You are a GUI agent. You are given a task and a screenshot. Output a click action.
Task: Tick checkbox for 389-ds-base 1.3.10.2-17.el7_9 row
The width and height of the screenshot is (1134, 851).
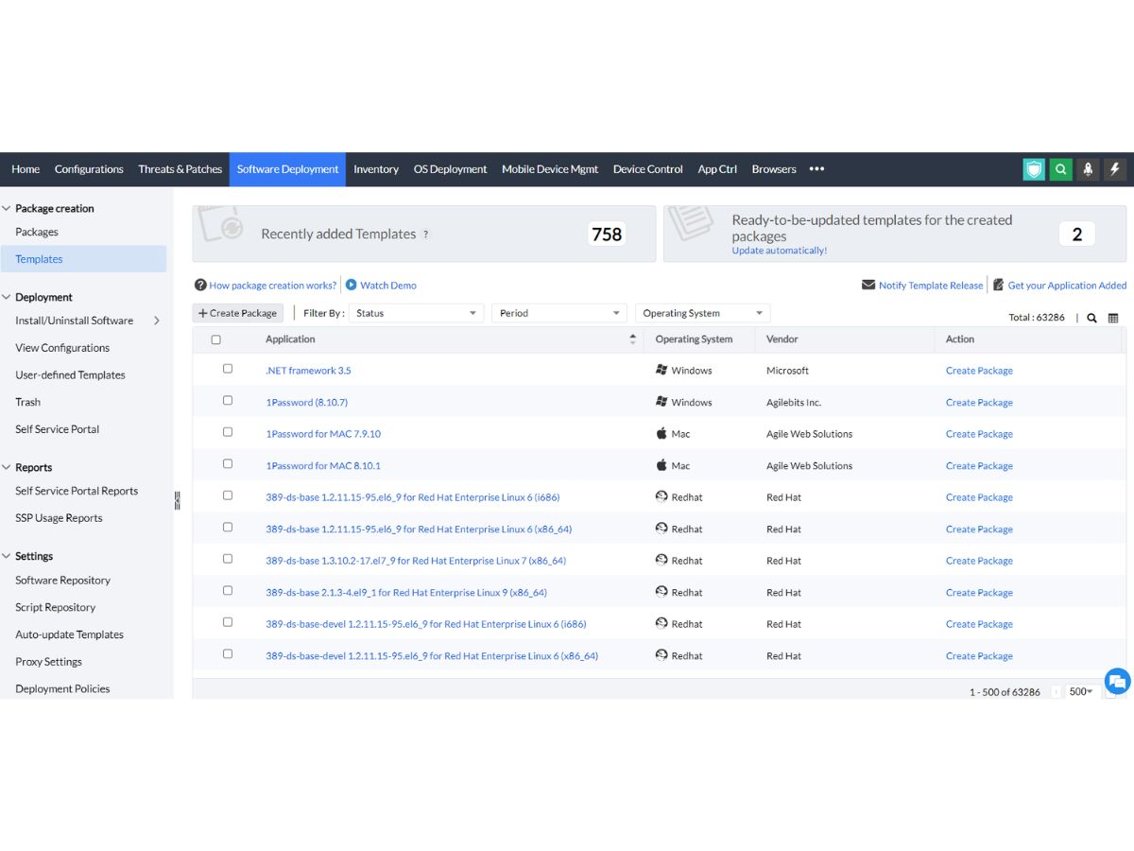[x=228, y=559]
